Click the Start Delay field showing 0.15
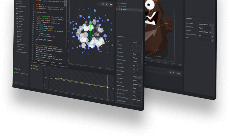Image resolution: width=230 pixels, height=136 pixels. coord(134,69)
